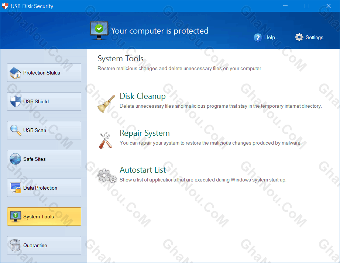The width and height of the screenshot is (340, 263).
Task: Click the blue Help question mark icon
Action: pyautogui.click(x=258, y=38)
